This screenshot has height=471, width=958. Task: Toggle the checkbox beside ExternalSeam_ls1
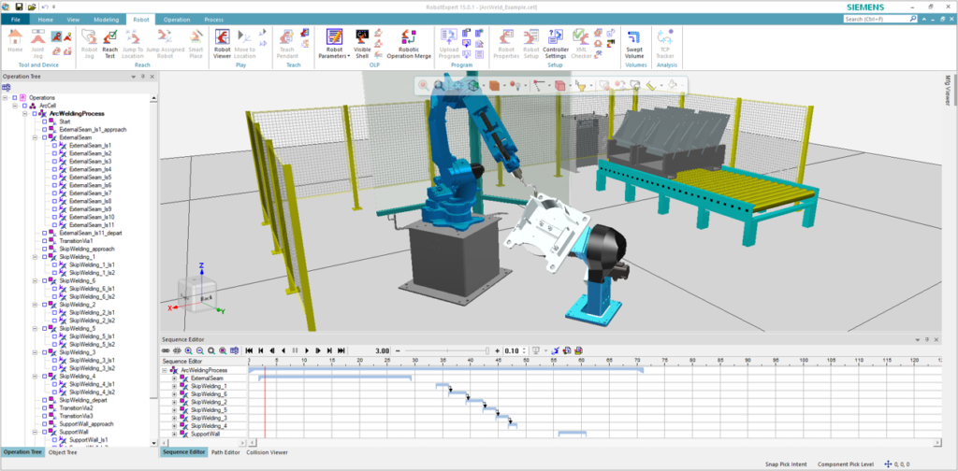[54, 145]
